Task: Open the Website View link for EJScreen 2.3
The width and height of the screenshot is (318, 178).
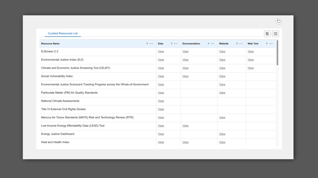Action: click(222, 52)
